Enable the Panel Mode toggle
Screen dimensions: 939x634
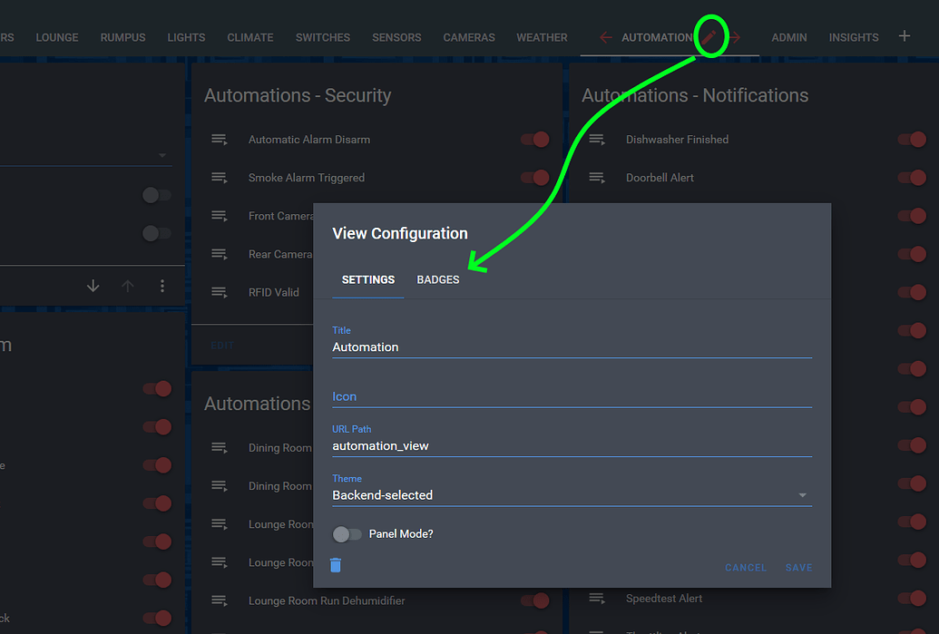[x=347, y=534]
